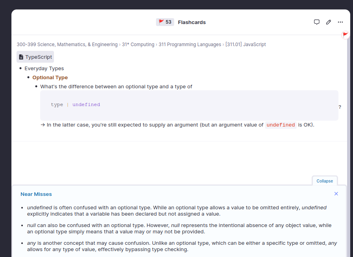Open the TypeScript document chip
This screenshot has width=353, height=257.
[35, 57]
